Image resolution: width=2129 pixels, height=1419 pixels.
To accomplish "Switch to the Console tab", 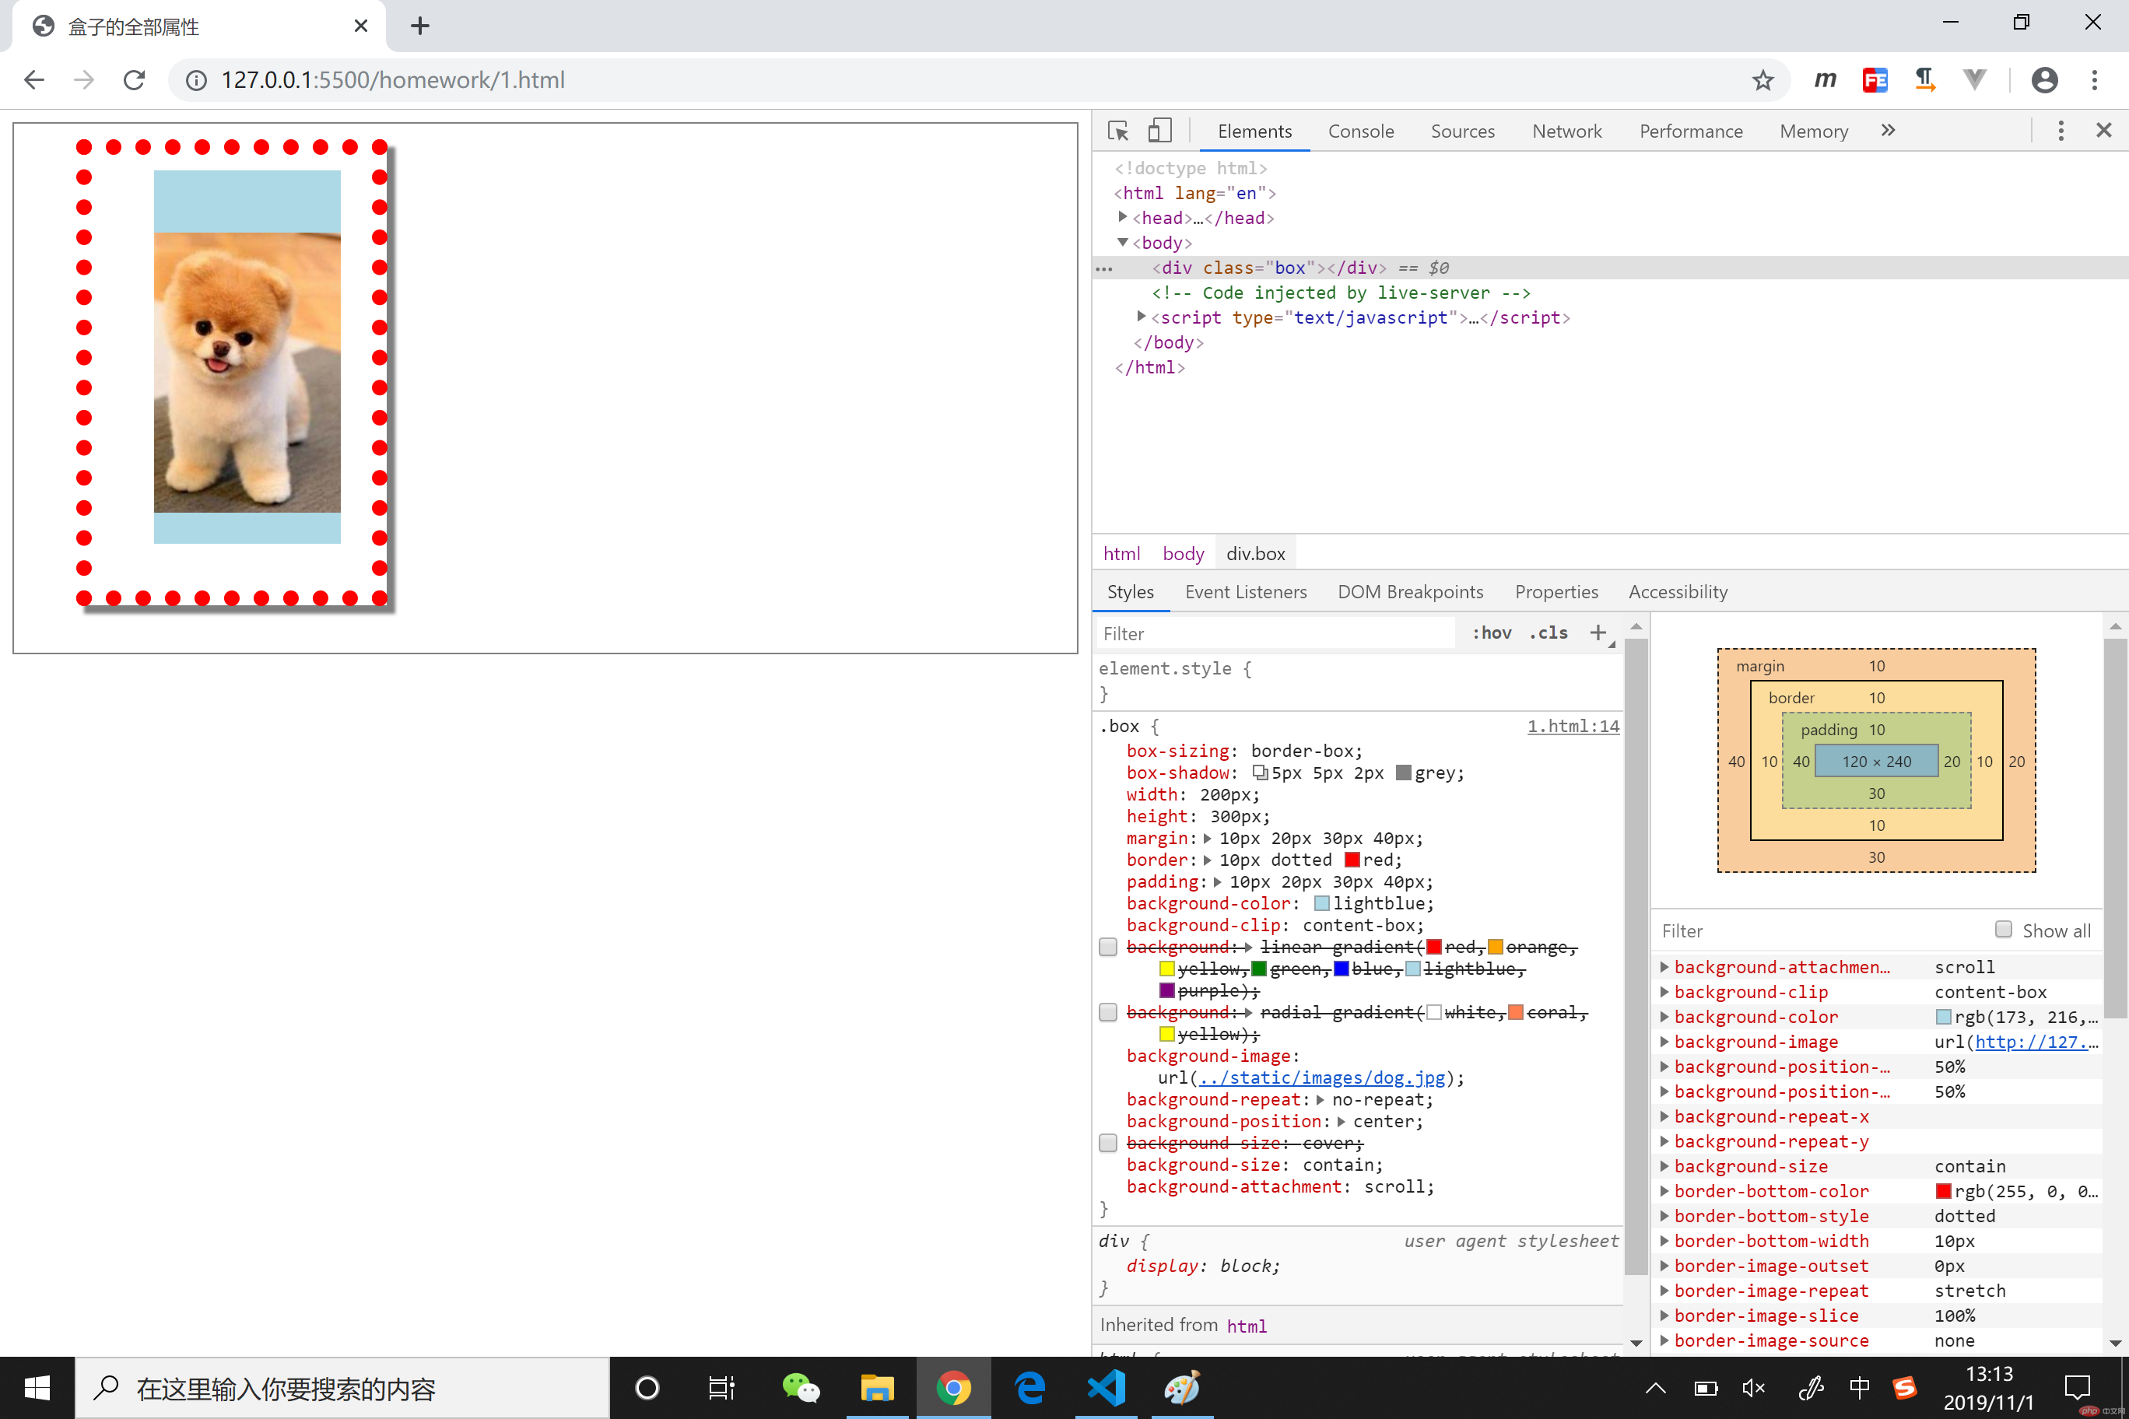I will [x=1360, y=131].
